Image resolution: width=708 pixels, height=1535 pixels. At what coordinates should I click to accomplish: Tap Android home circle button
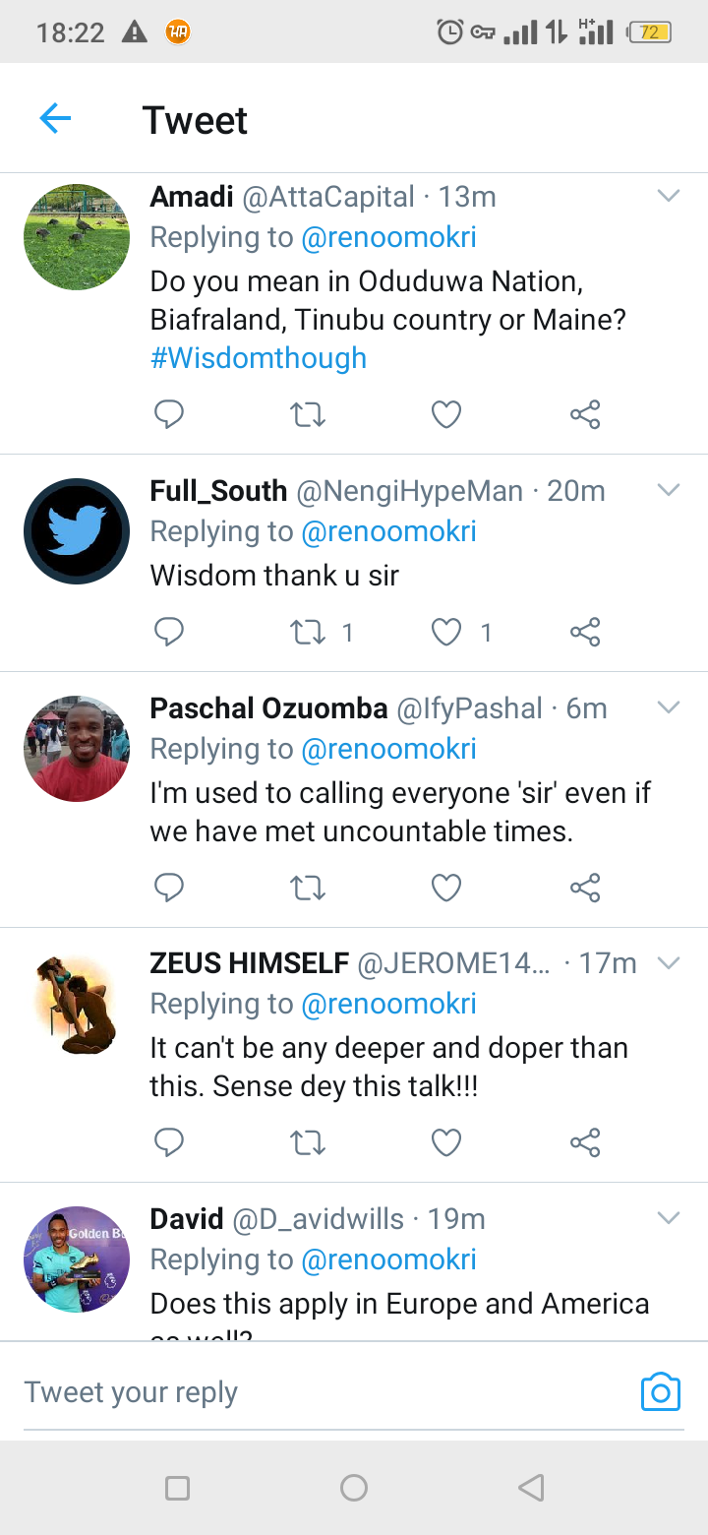click(x=354, y=1488)
